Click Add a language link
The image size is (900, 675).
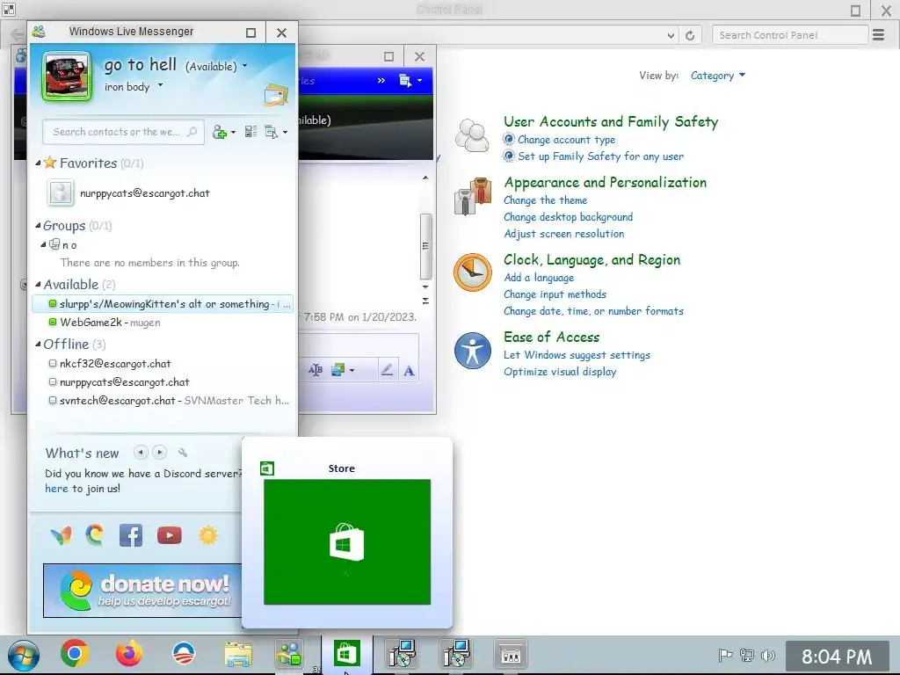point(539,278)
